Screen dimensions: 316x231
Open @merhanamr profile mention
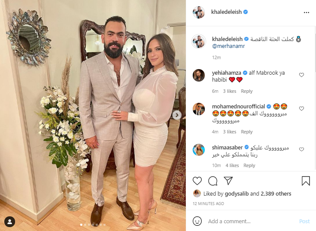point(228,46)
